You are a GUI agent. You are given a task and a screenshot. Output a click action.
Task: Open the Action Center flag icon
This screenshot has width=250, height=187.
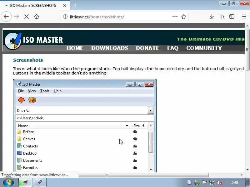point(204,183)
